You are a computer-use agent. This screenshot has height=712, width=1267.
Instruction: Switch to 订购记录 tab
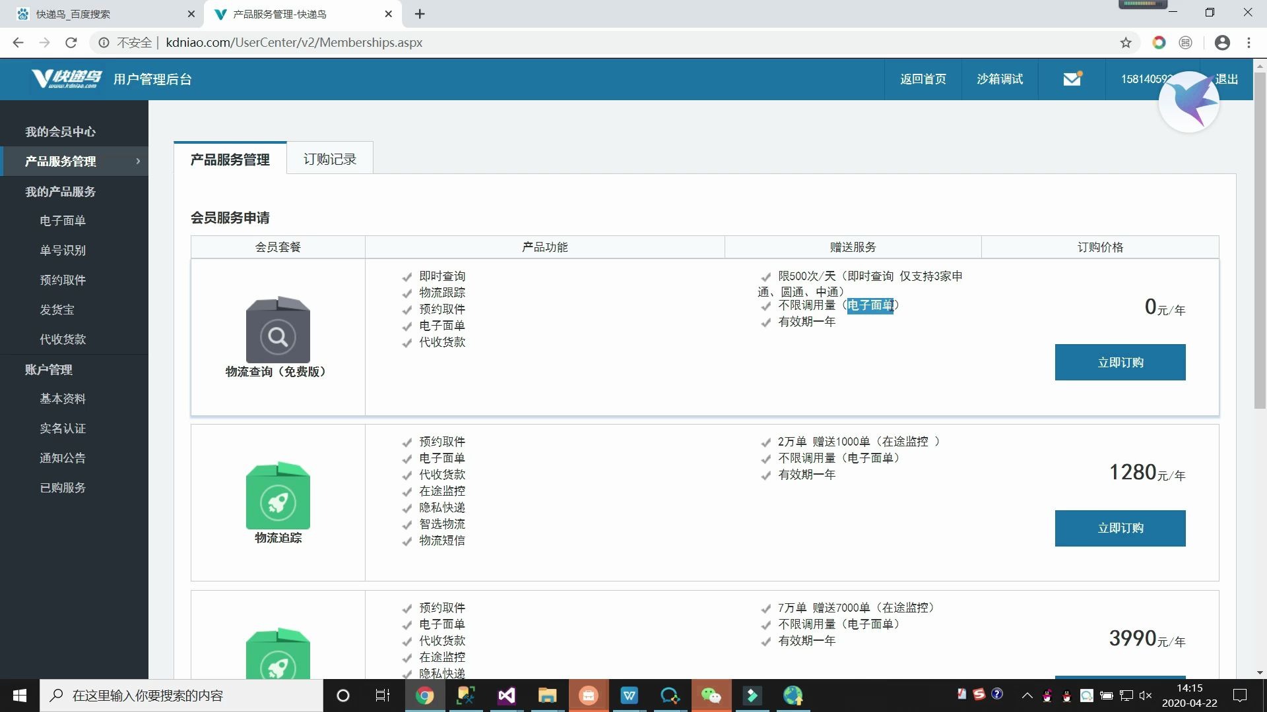click(330, 159)
